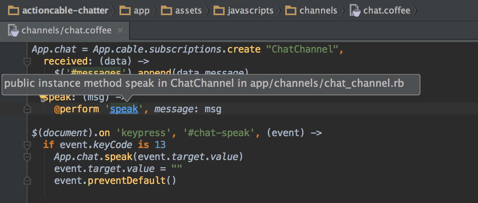Toggle fold marker beside App.chat.speak line
The height and width of the screenshot is (203, 478).
pyautogui.click(x=27, y=157)
